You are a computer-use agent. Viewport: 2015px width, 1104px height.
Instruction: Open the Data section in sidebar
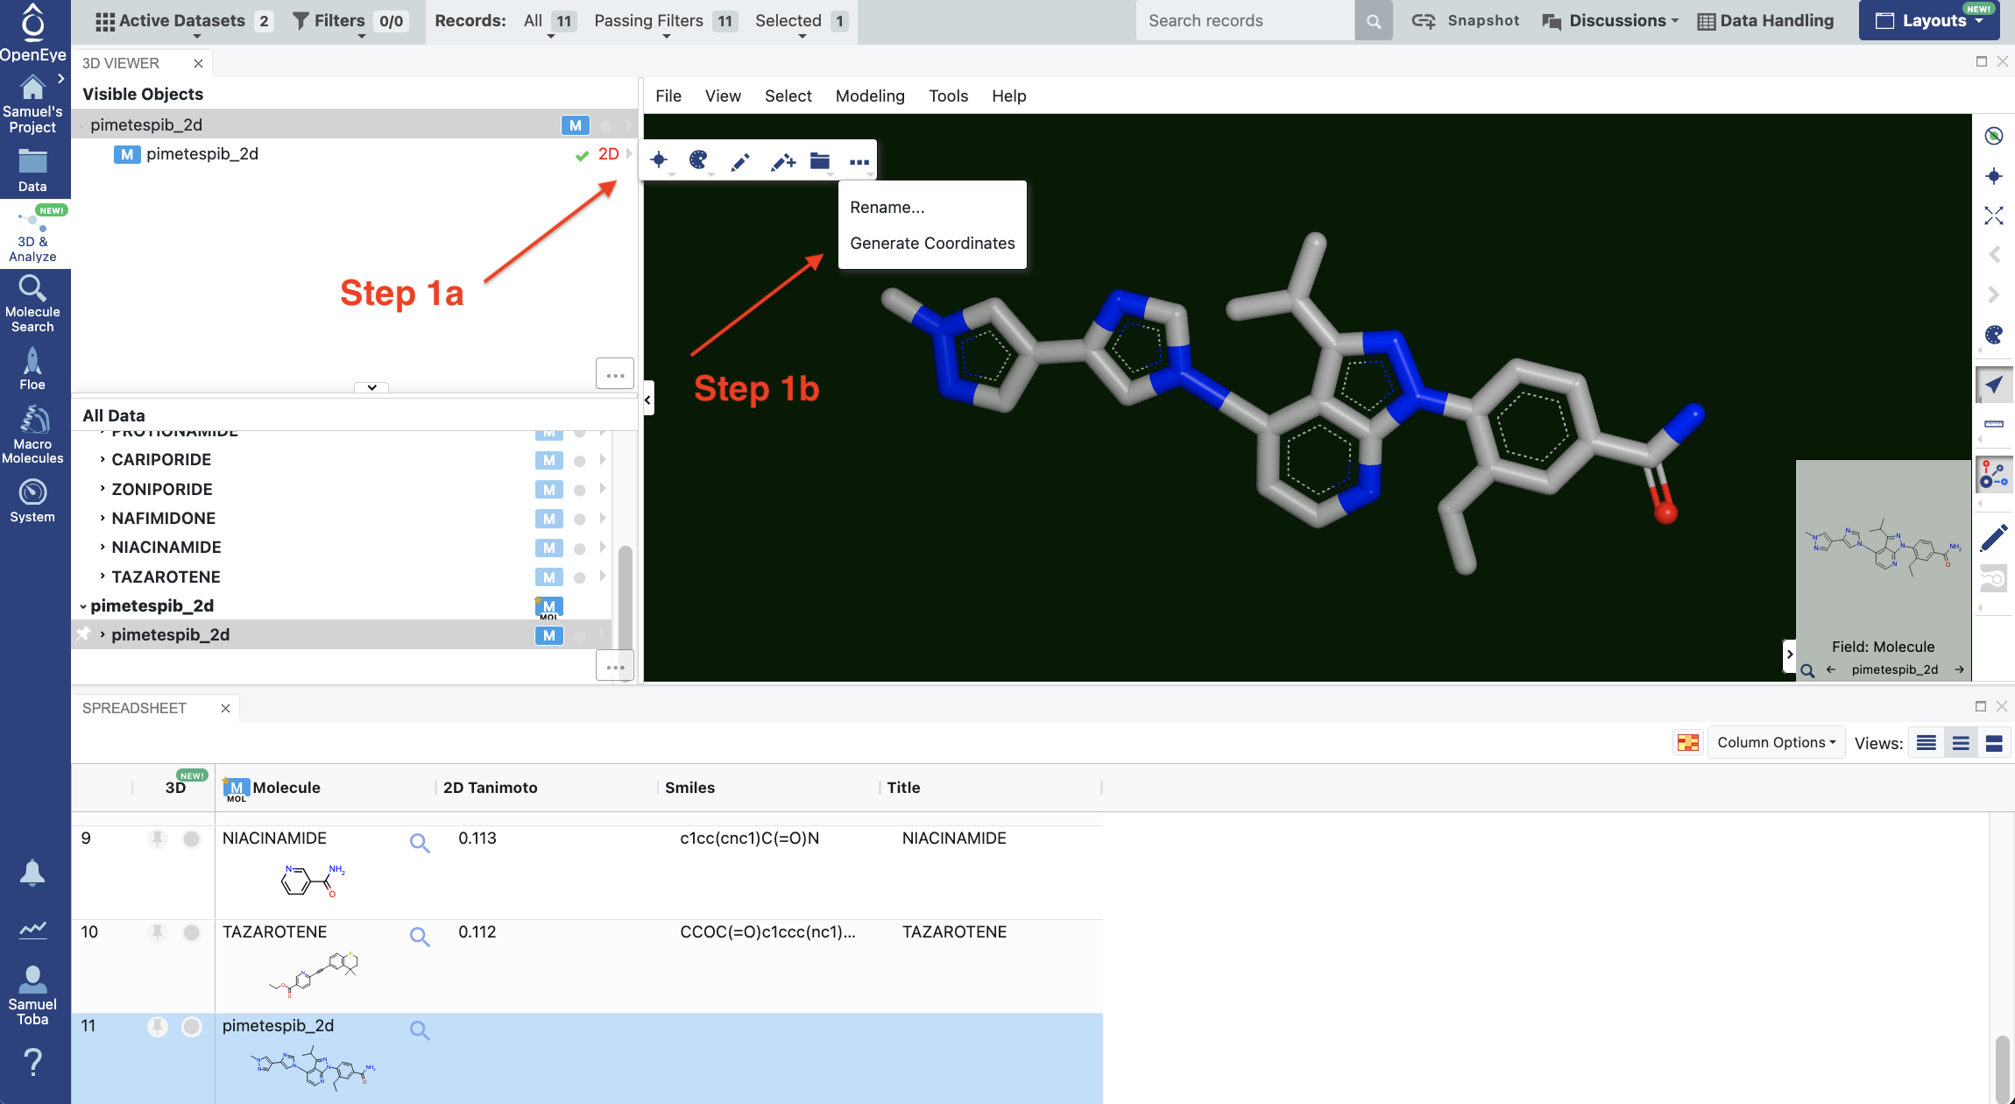32,171
